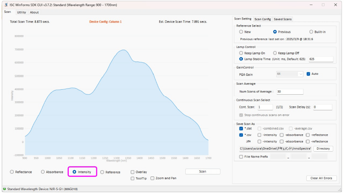The height and width of the screenshot is (193, 344).
Task: Click the ISC WinForms app icon in title bar
Action: pos(5,5)
